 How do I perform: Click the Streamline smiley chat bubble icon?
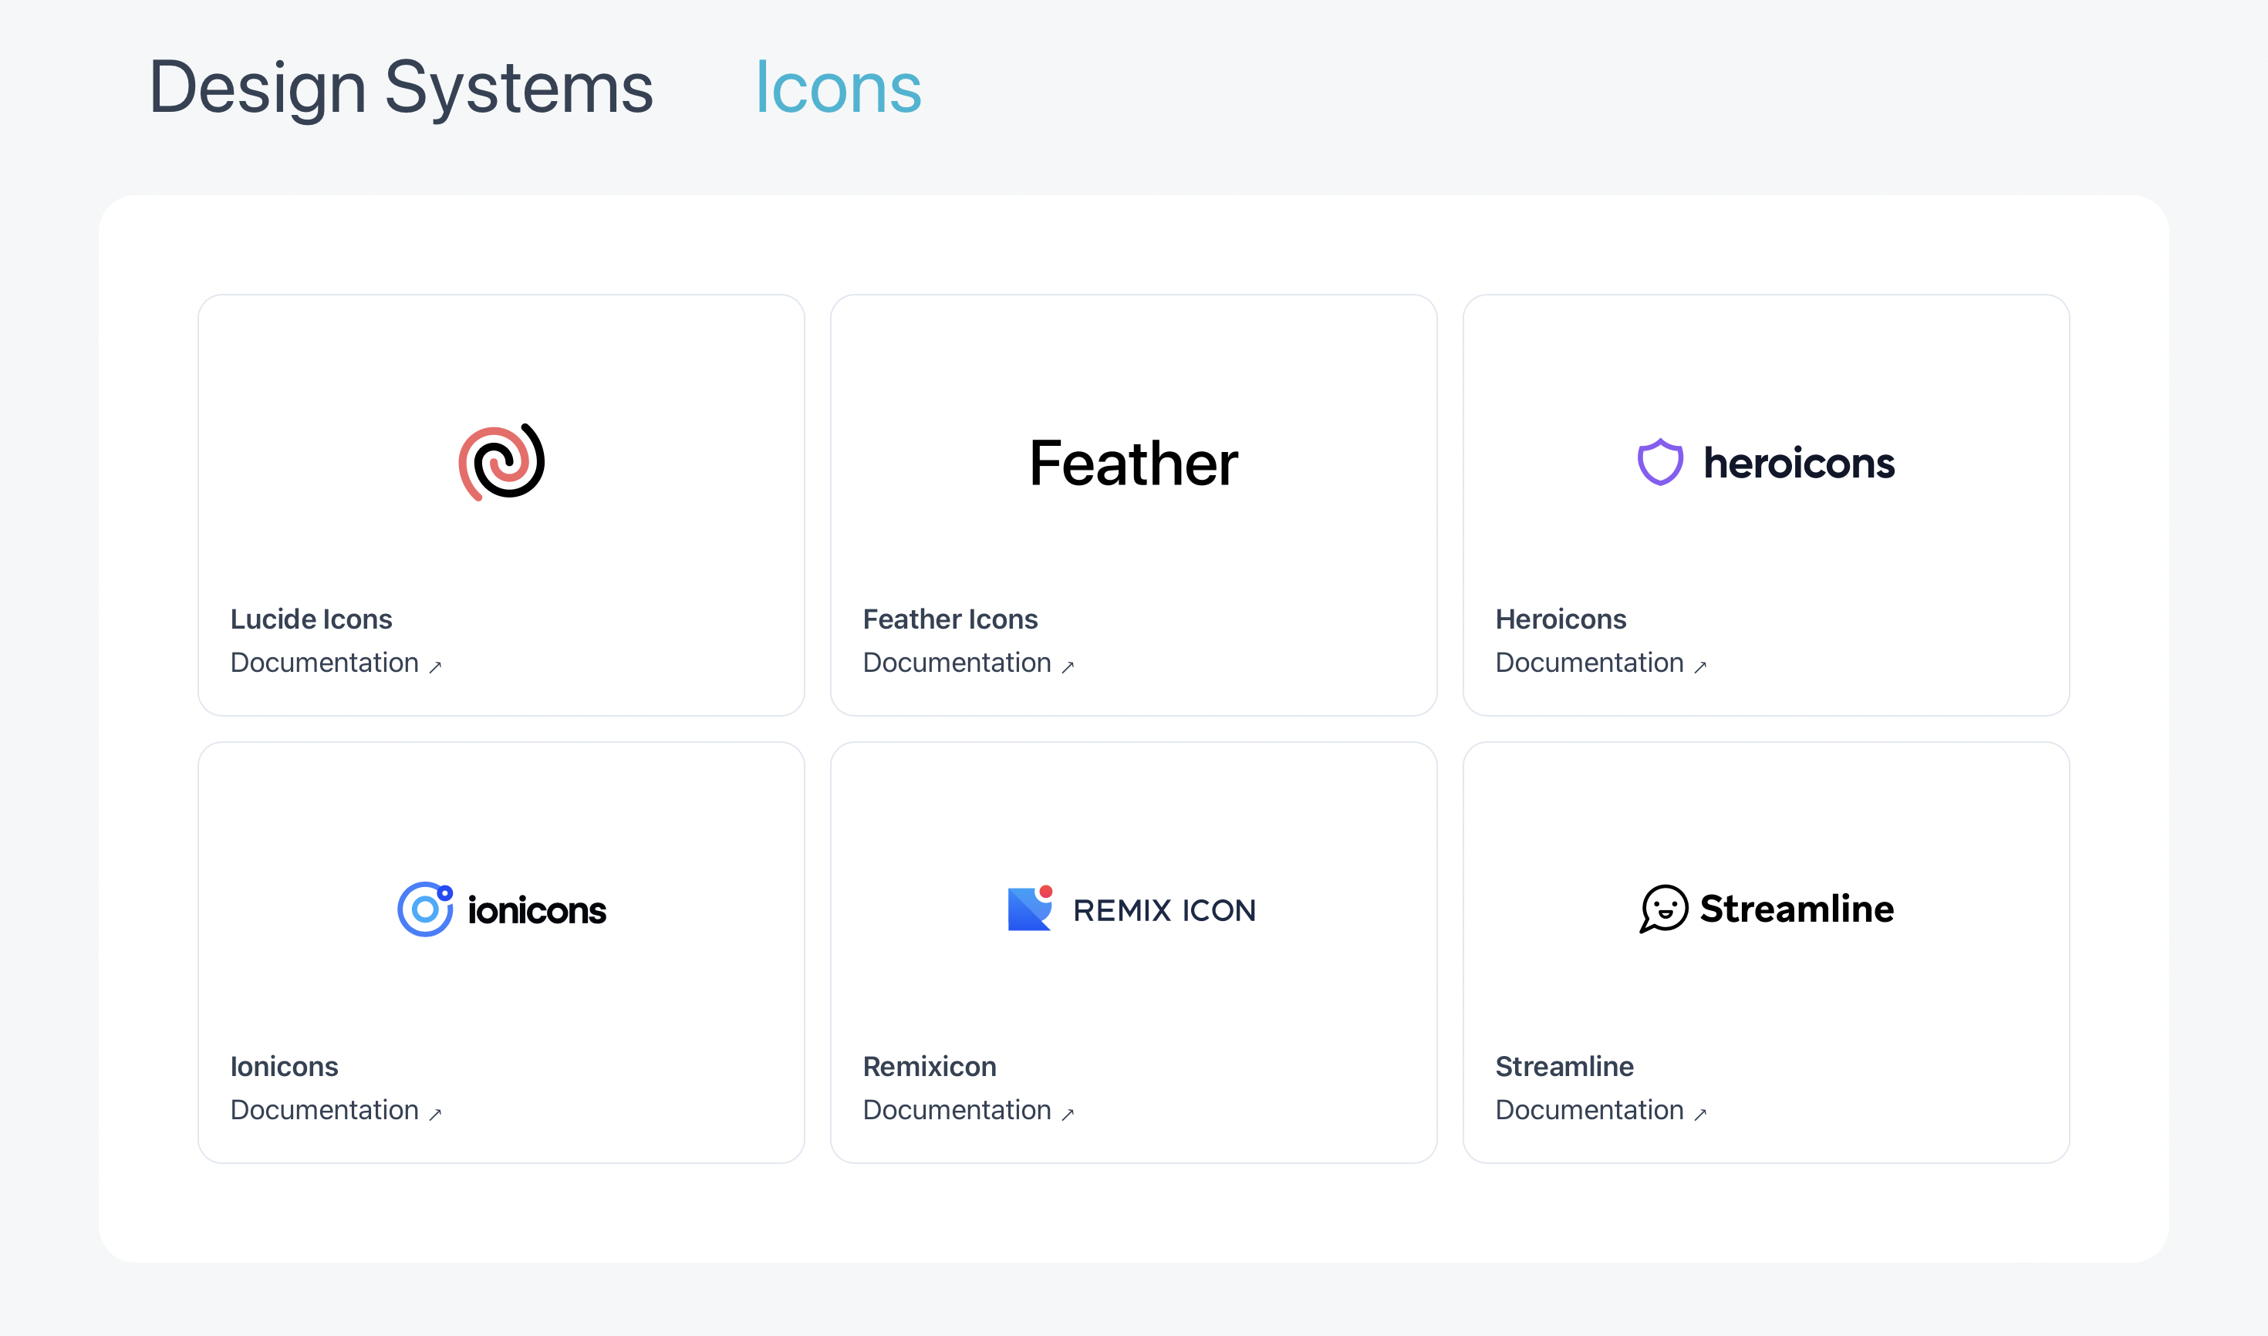tap(1664, 909)
